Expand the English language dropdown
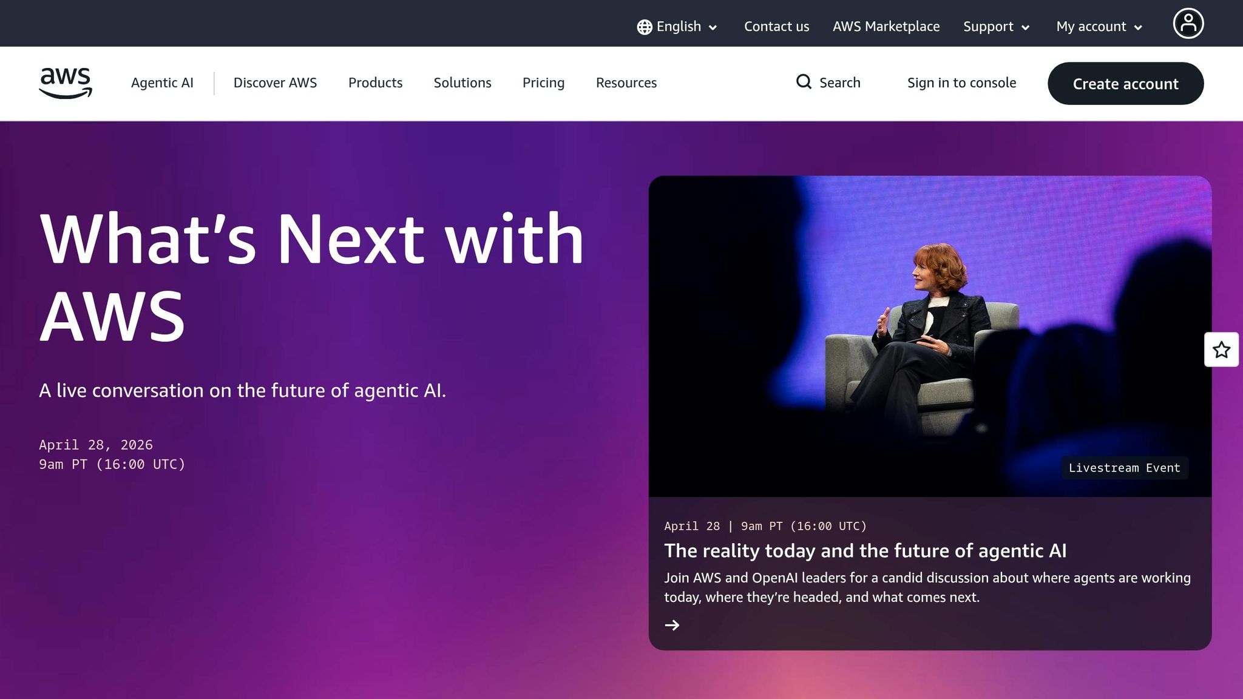 point(686,27)
